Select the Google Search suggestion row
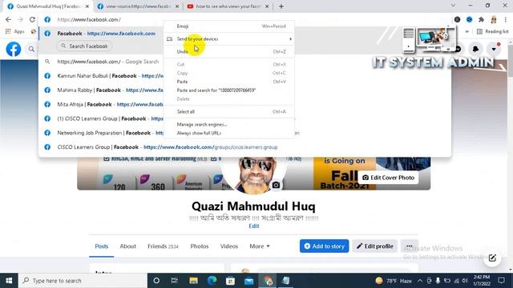 244,62
